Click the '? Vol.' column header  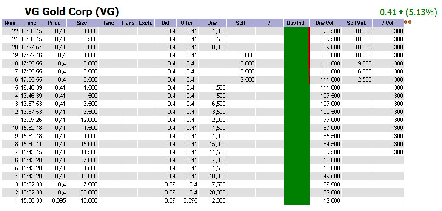click(388, 23)
